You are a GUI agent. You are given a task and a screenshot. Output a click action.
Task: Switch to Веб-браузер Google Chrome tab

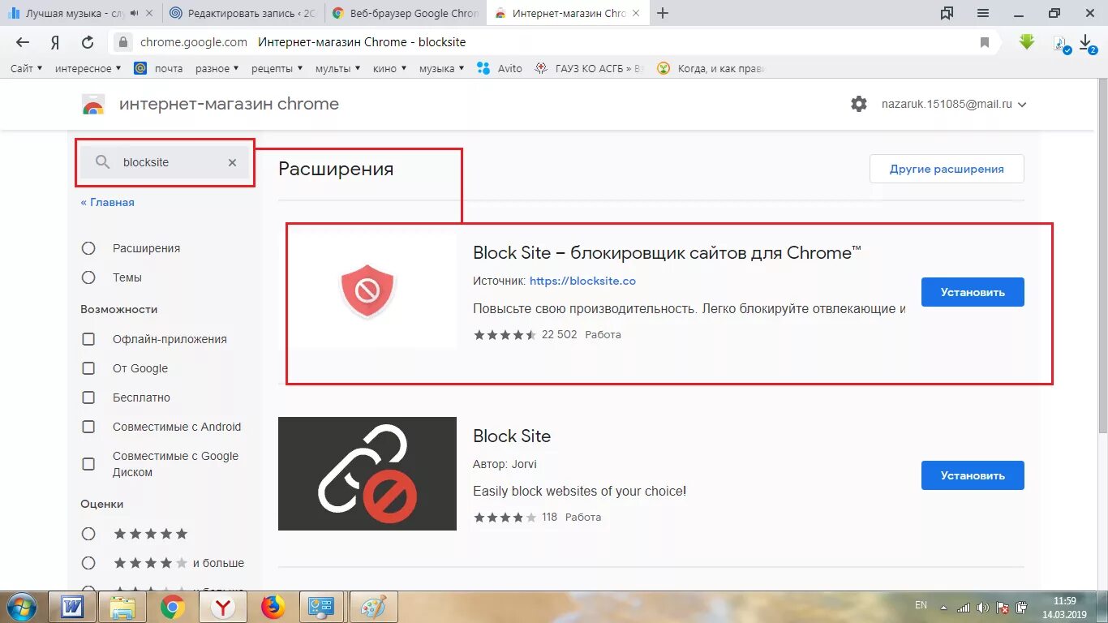pos(405,13)
